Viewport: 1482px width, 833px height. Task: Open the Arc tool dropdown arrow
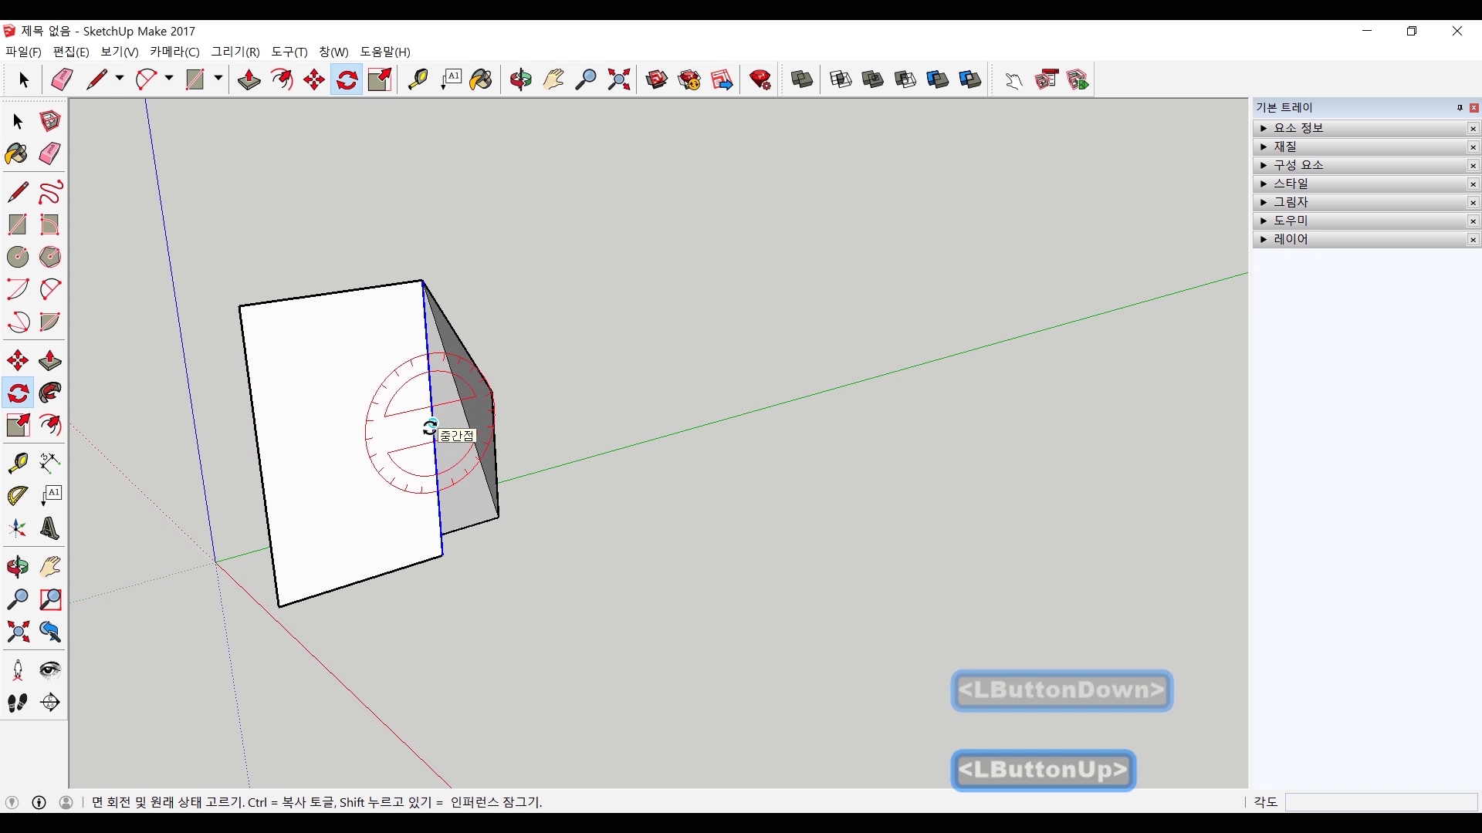[x=169, y=79]
